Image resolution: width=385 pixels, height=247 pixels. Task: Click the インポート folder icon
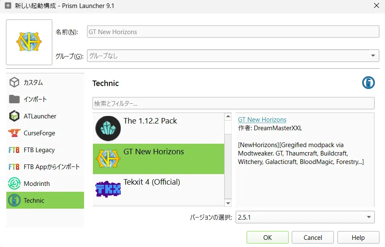point(15,99)
